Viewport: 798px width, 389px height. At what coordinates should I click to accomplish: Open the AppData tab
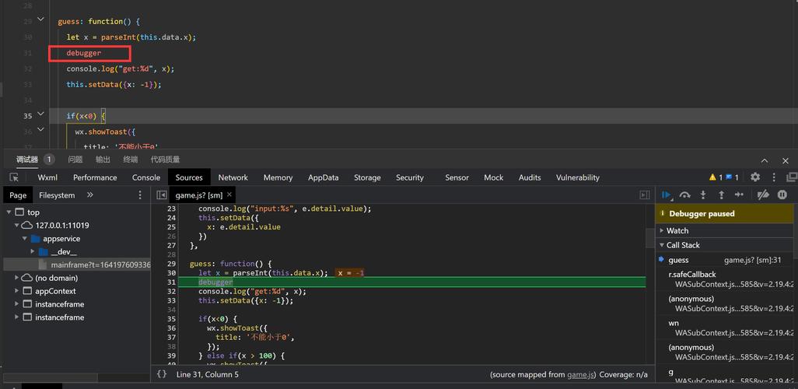tap(324, 177)
